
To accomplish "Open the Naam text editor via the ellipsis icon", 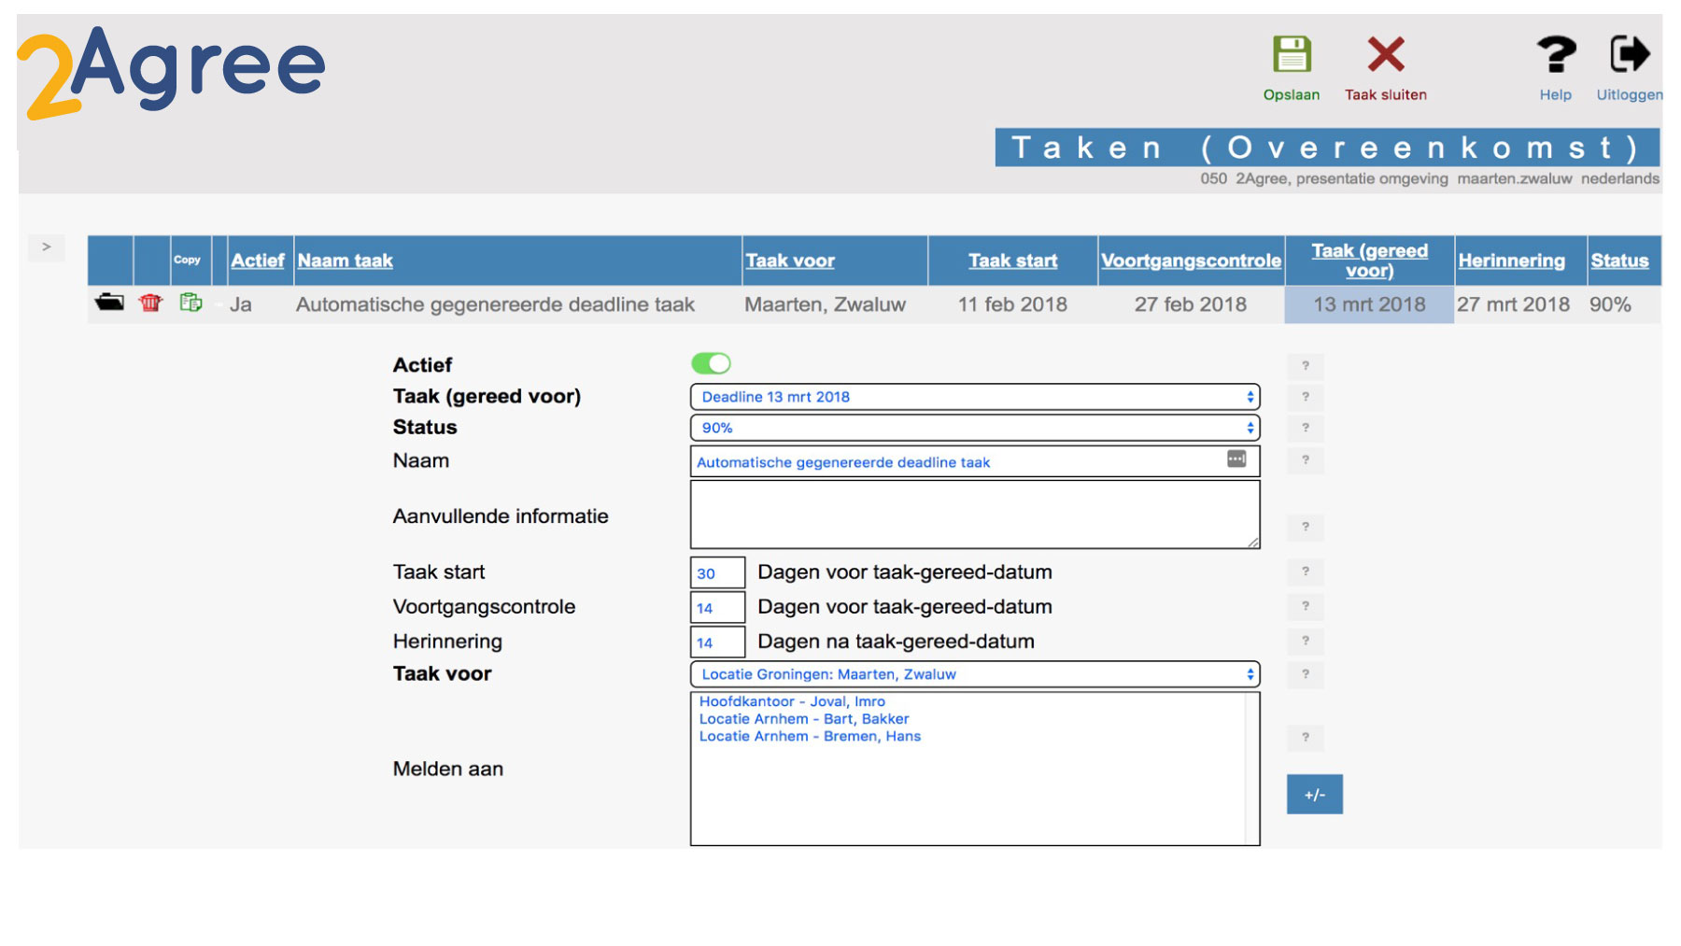I will tap(1236, 459).
